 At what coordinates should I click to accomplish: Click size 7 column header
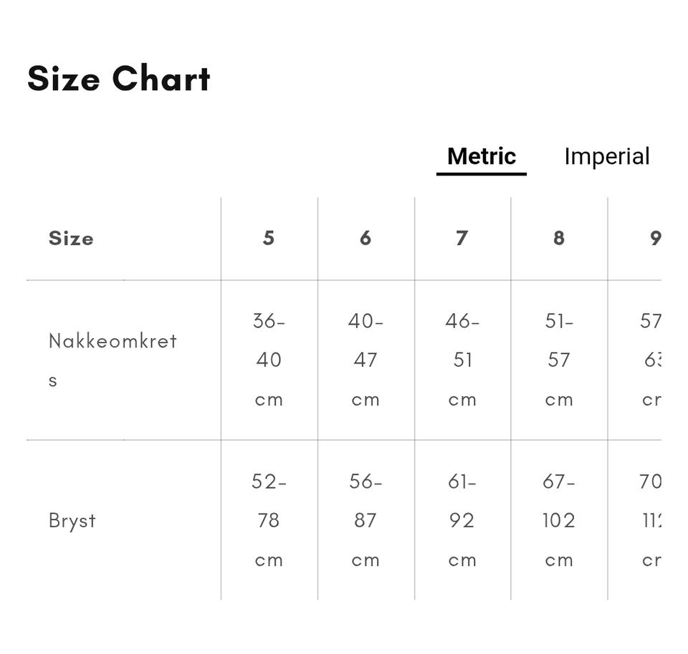coord(462,239)
